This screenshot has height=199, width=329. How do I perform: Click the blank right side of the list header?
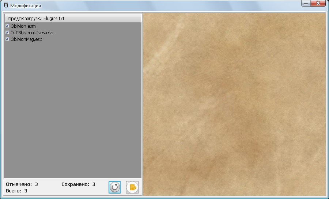pyautogui.click(x=110, y=18)
